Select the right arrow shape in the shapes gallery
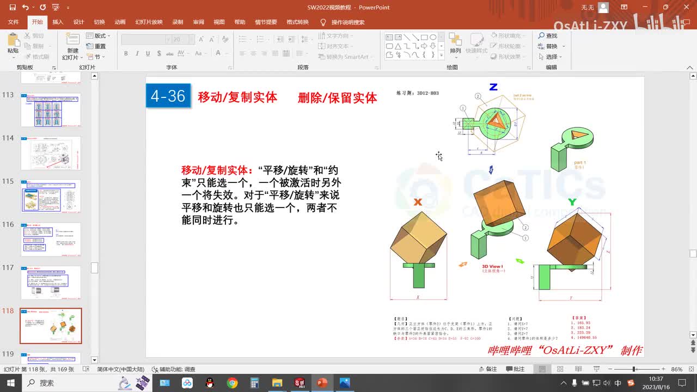697x392 pixels. coord(424,46)
